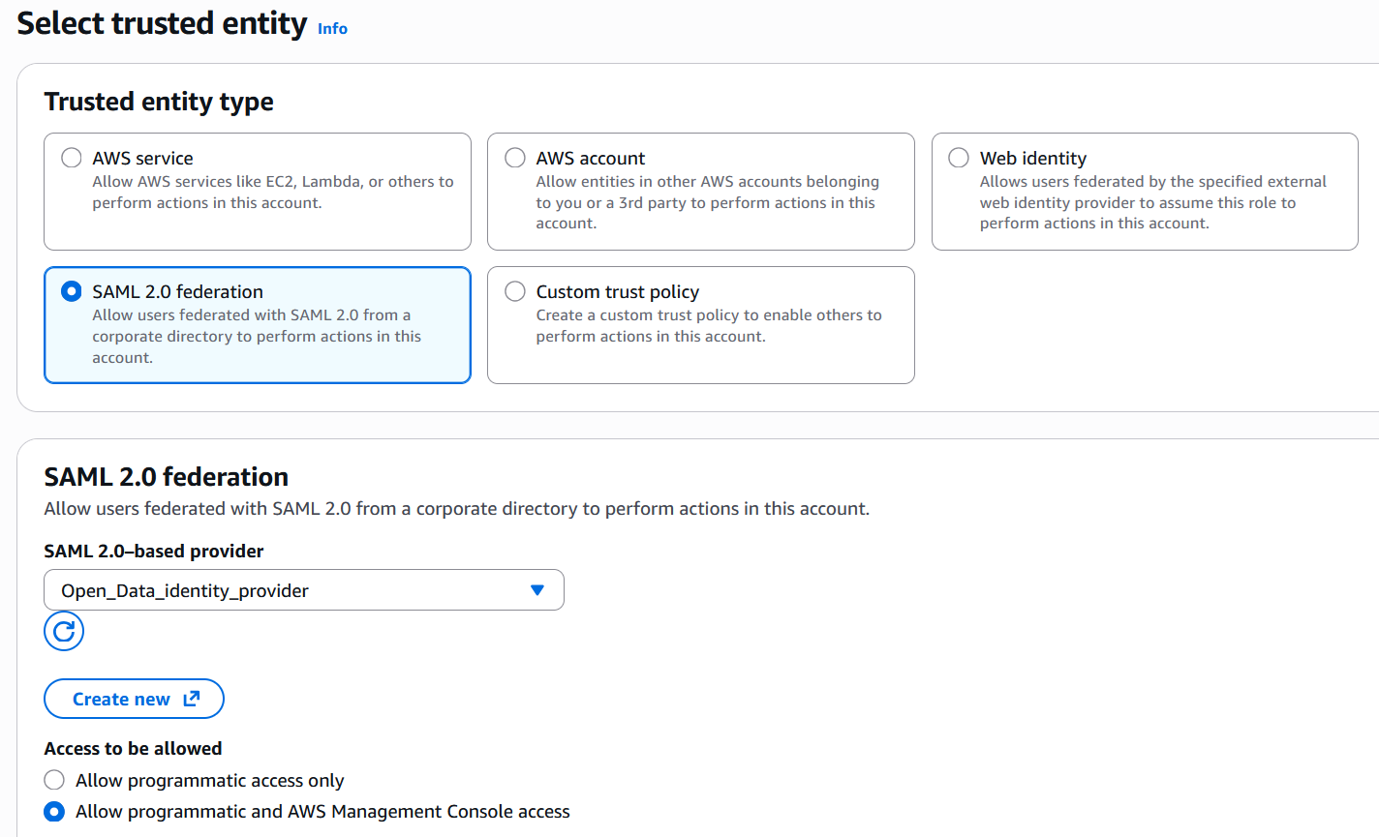1379x837 pixels.
Task: Click the AWS account tile description
Action: (707, 202)
